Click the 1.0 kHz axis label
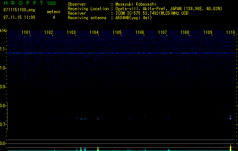The width and height of the screenshot is (238, 151). pyautogui.click(x=3, y=68)
